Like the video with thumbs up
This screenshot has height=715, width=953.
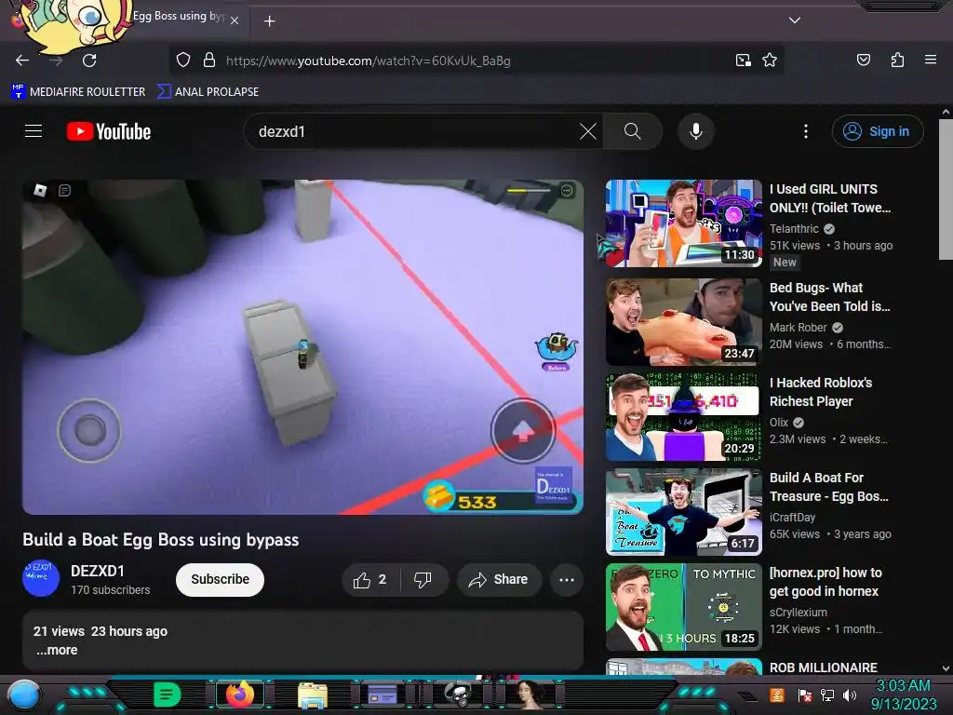[x=370, y=580]
